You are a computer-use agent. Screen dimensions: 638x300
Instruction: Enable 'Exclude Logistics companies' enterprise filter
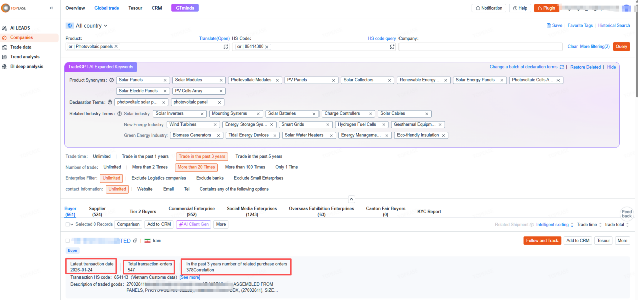[x=158, y=178]
